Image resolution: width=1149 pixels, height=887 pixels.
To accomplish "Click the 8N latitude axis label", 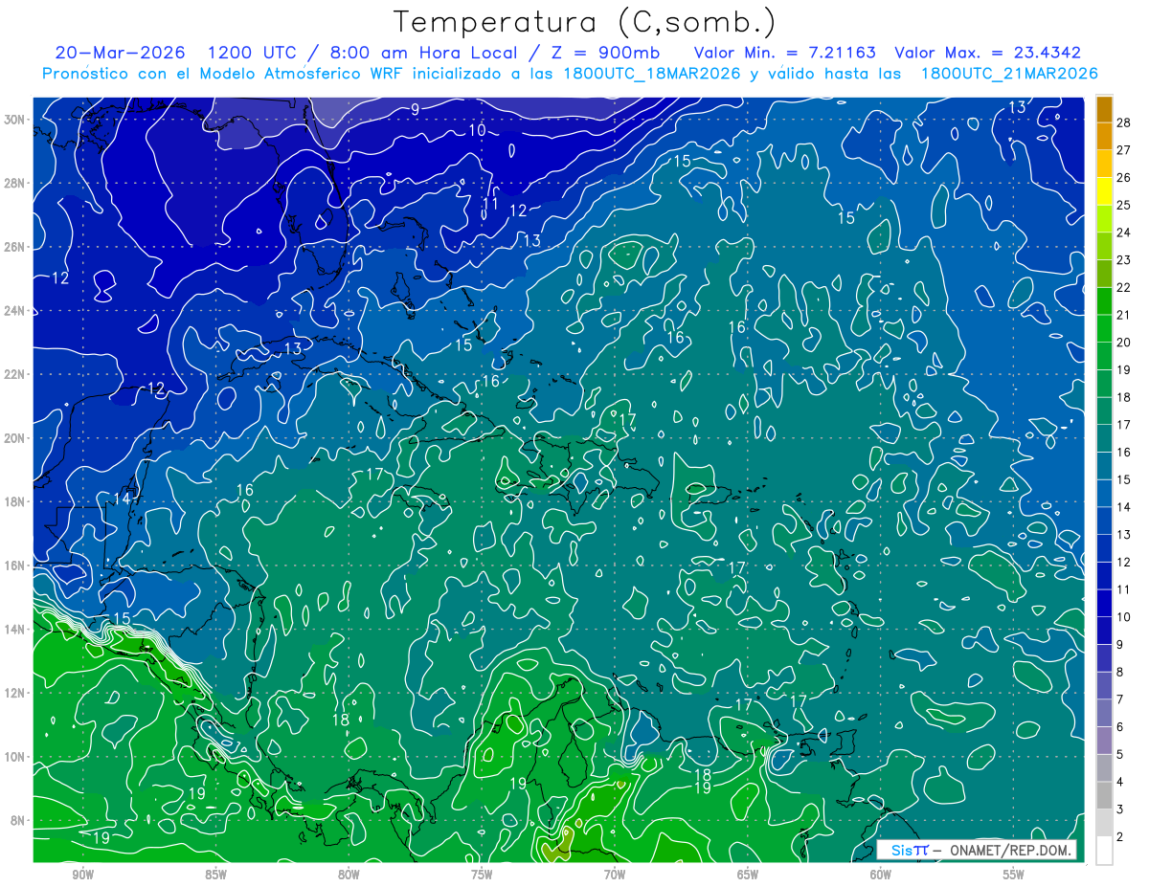I will pos(19,820).
